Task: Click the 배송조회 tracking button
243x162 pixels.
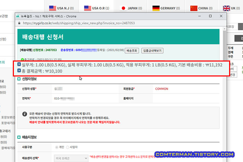Action: [132, 51]
